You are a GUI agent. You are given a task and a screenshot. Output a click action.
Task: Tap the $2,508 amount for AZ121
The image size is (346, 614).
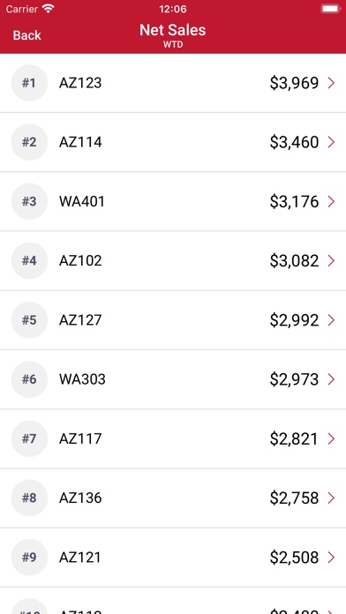294,558
